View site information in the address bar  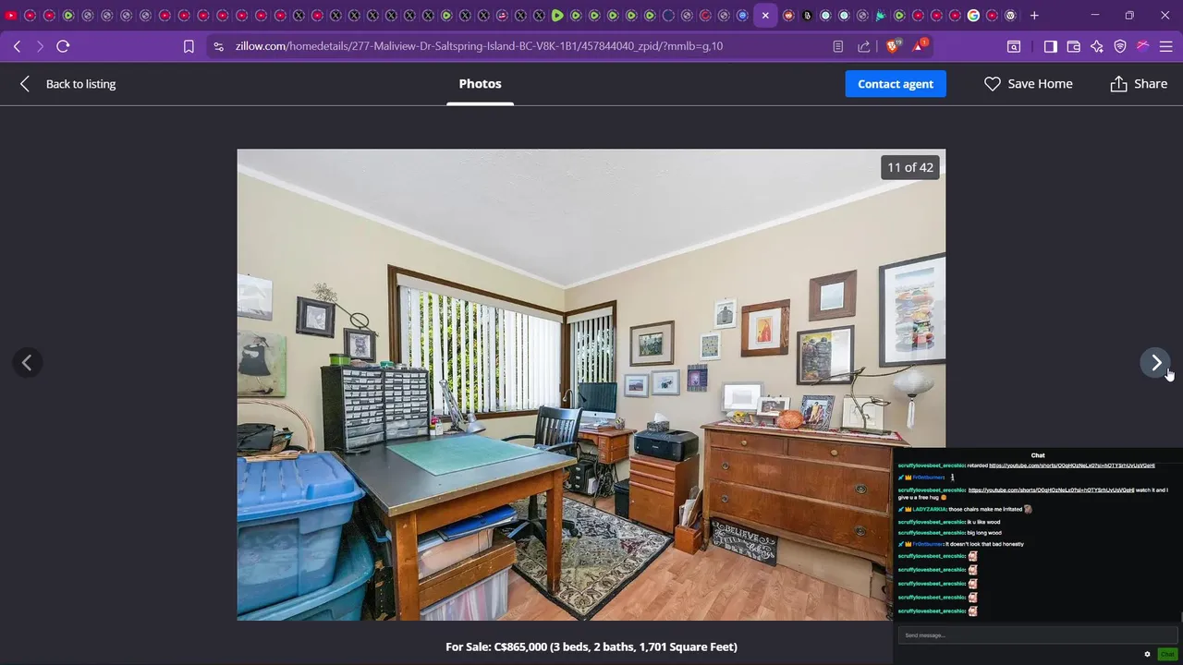(217, 46)
